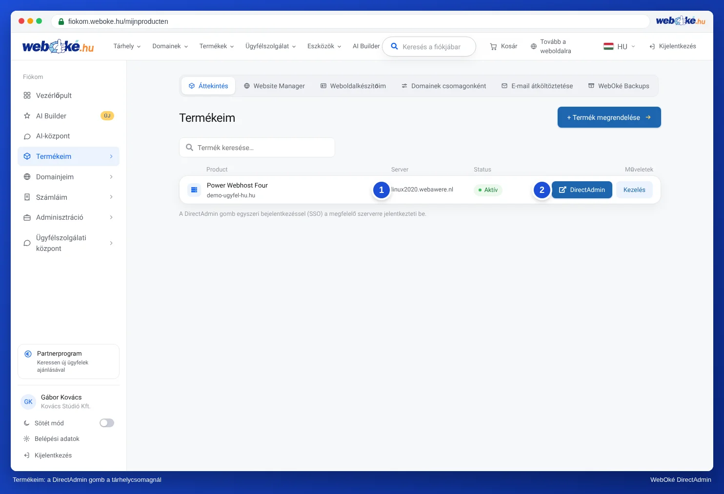724x494 pixels.
Task: Click the Kosár shopping cart icon
Action: point(493,46)
